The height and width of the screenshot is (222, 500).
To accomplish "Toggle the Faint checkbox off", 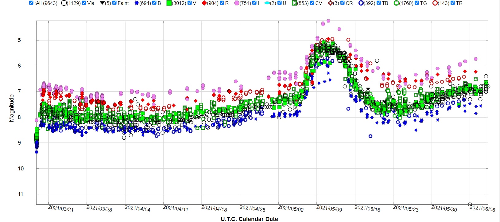I will 114,3.
